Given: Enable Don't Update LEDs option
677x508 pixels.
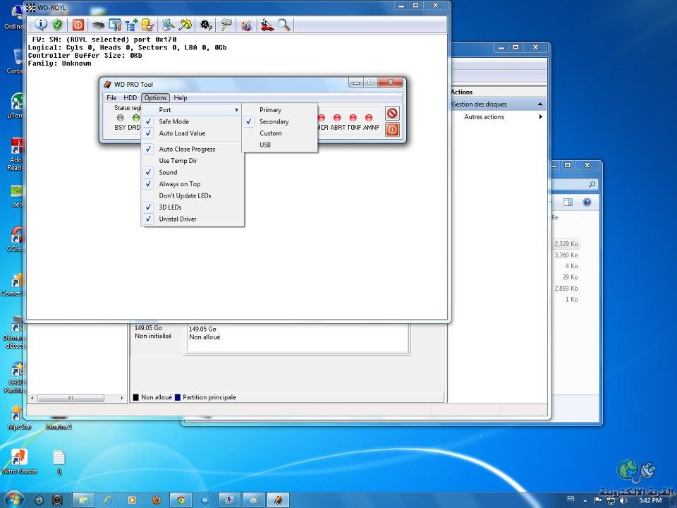Looking at the screenshot, I should (x=193, y=195).
